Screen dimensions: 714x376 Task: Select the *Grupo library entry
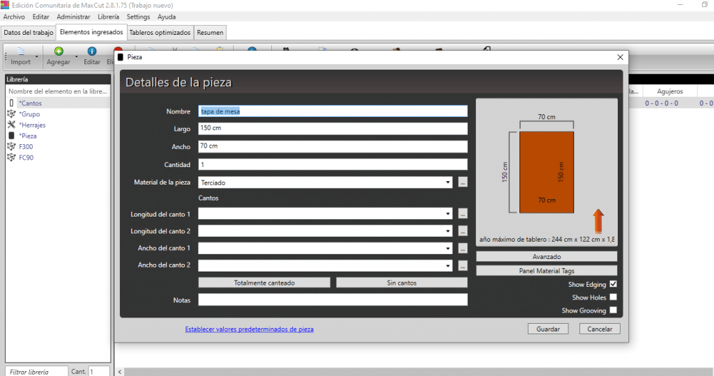[x=29, y=114]
